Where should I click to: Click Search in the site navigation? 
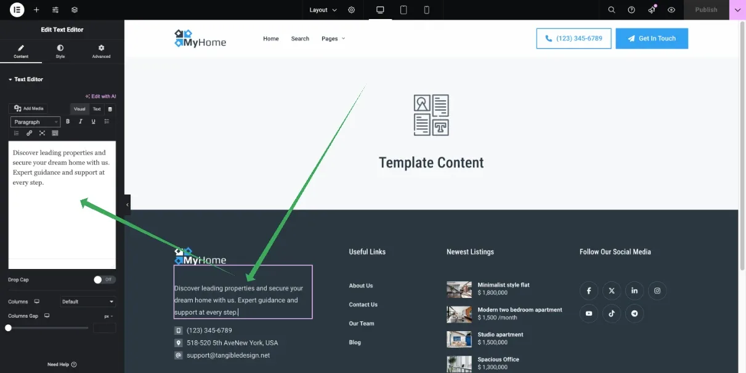click(300, 38)
